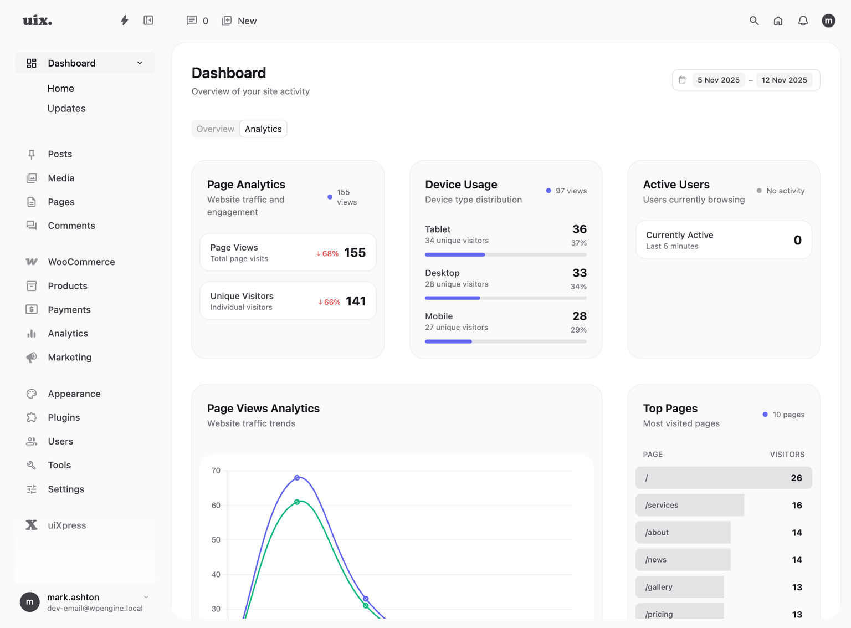Open the Plugins page

click(63, 417)
